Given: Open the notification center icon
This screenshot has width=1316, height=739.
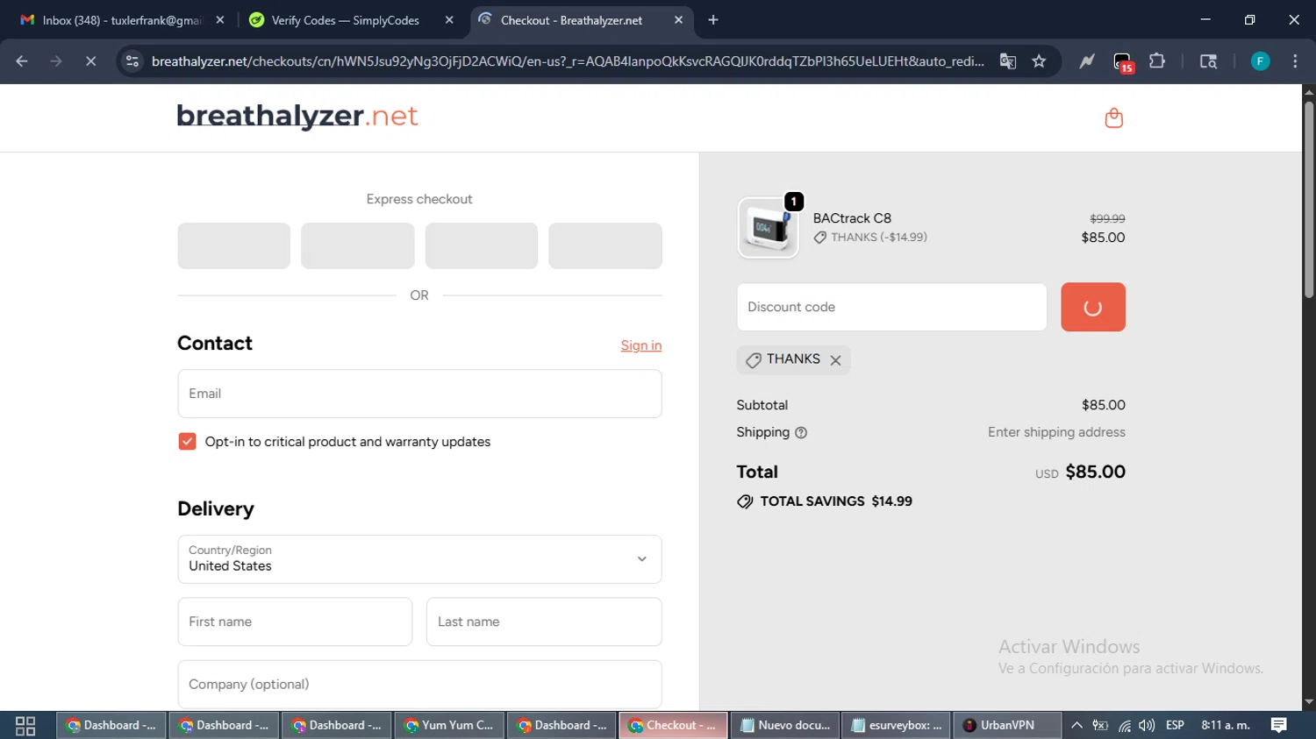Looking at the screenshot, I should [1279, 725].
